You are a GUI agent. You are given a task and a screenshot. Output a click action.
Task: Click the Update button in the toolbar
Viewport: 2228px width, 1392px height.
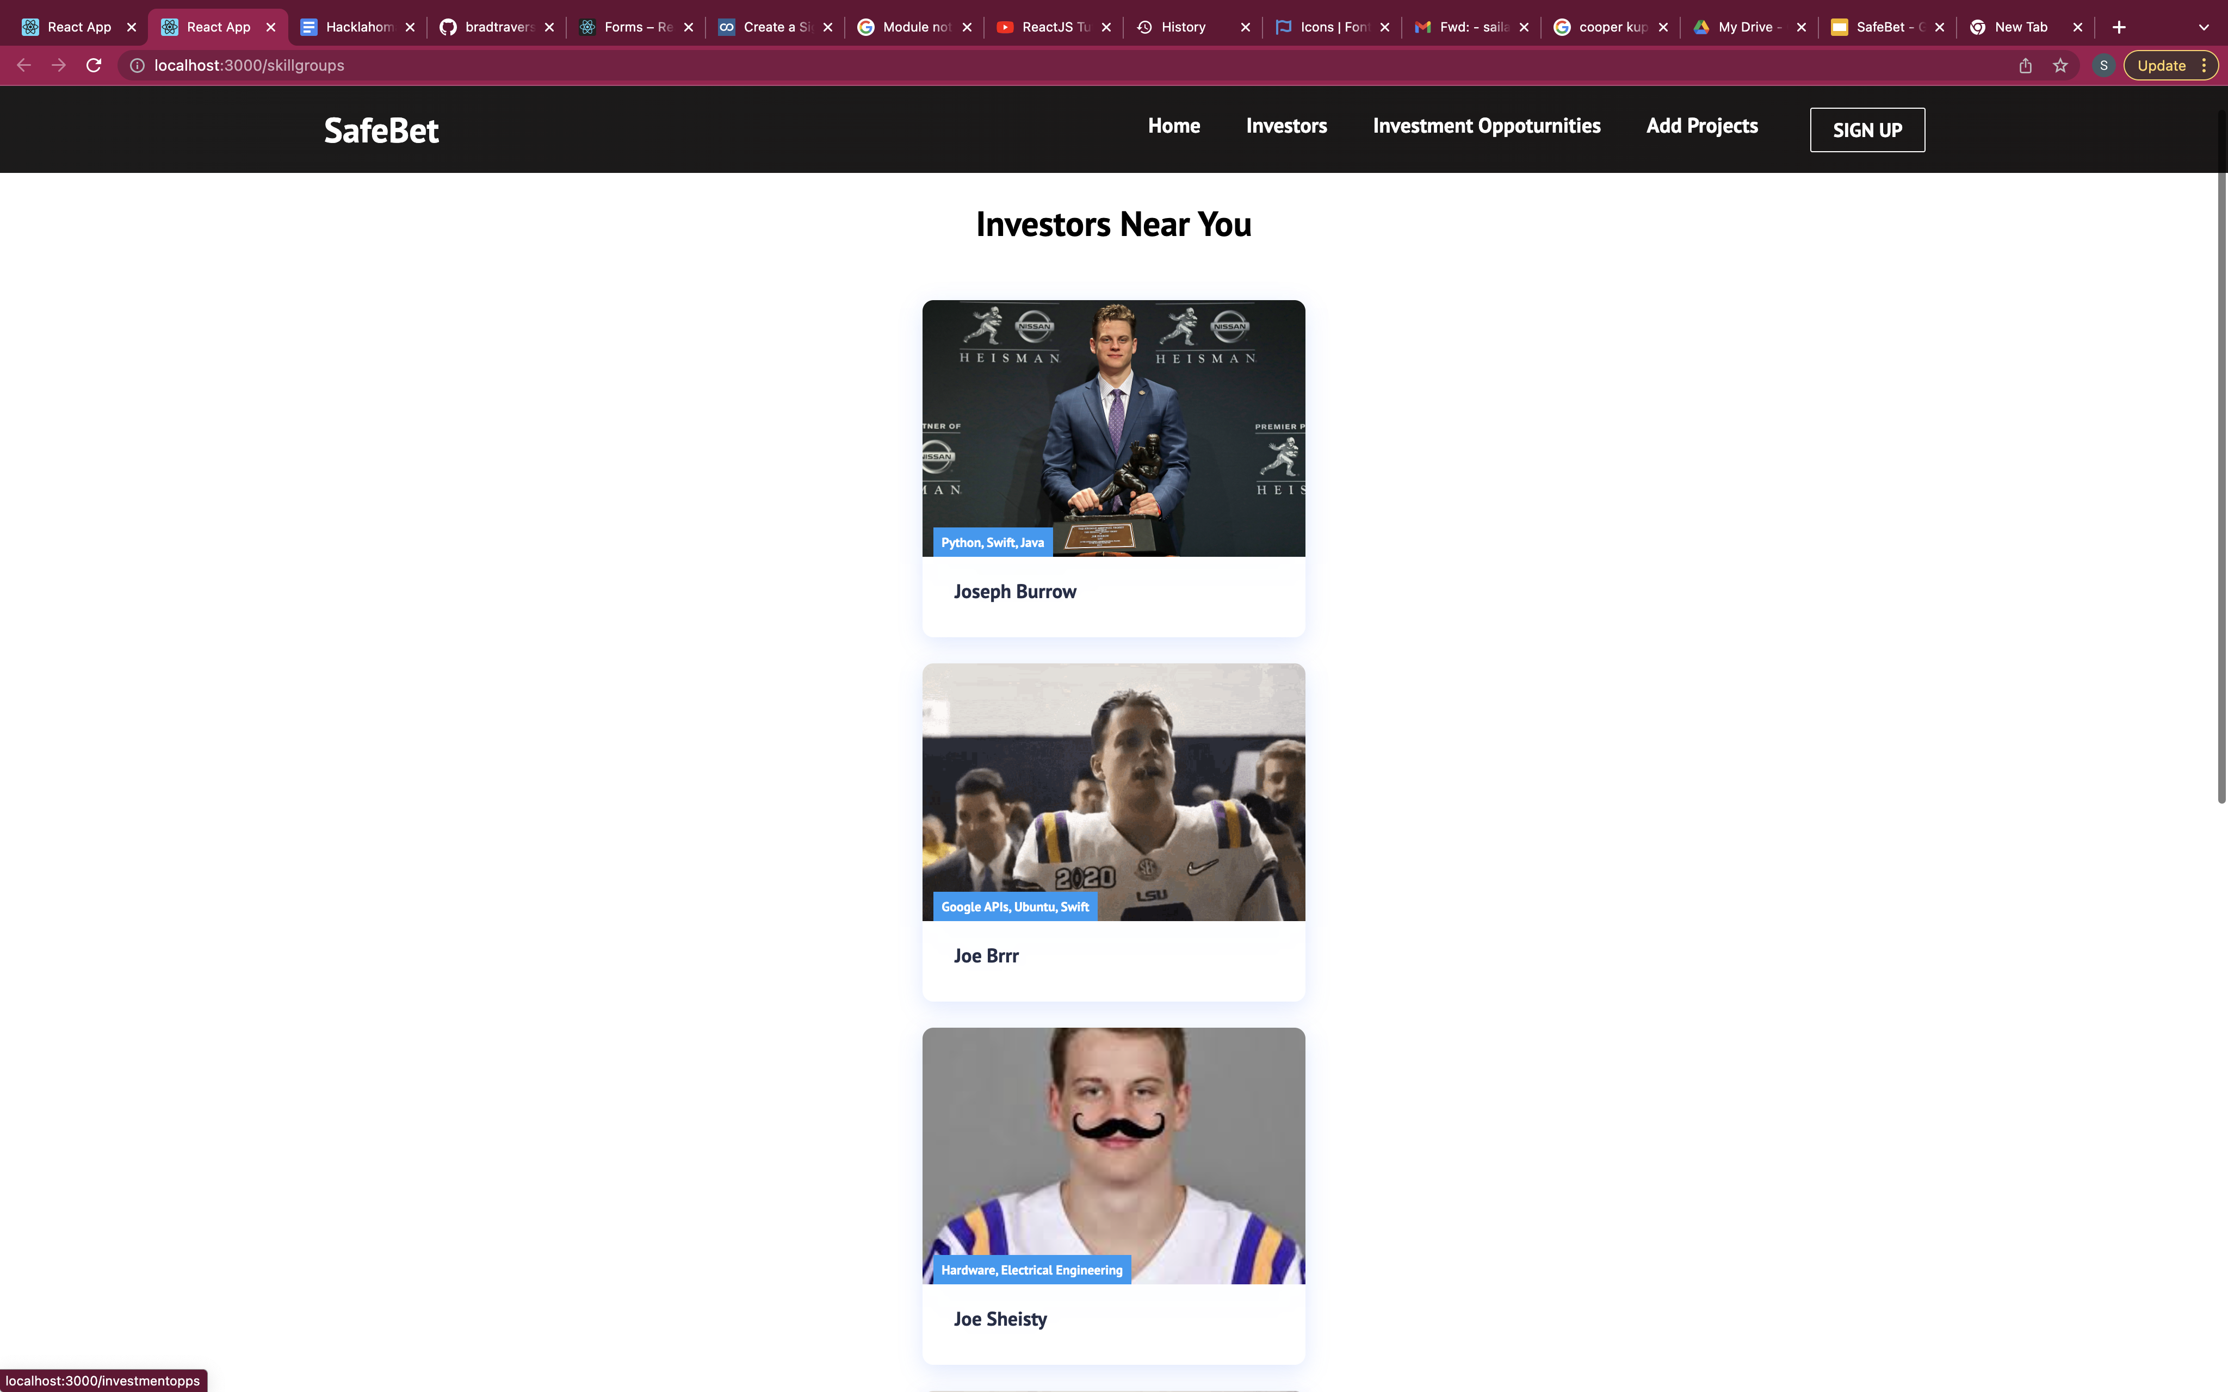[2161, 65]
